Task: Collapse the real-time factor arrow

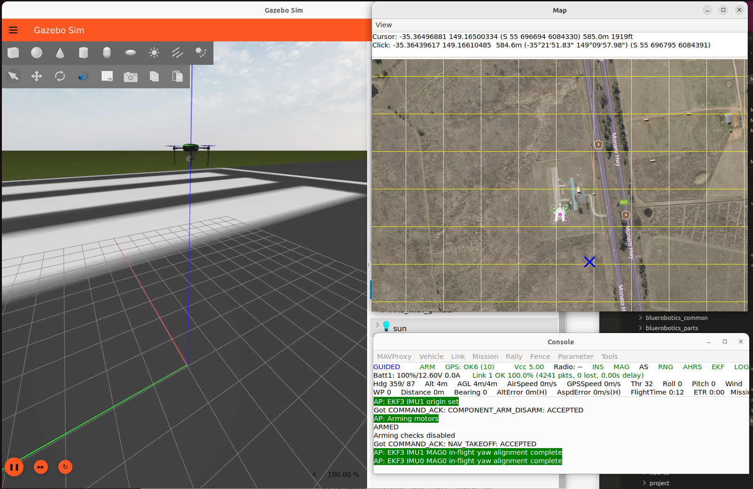Action: click(x=314, y=474)
